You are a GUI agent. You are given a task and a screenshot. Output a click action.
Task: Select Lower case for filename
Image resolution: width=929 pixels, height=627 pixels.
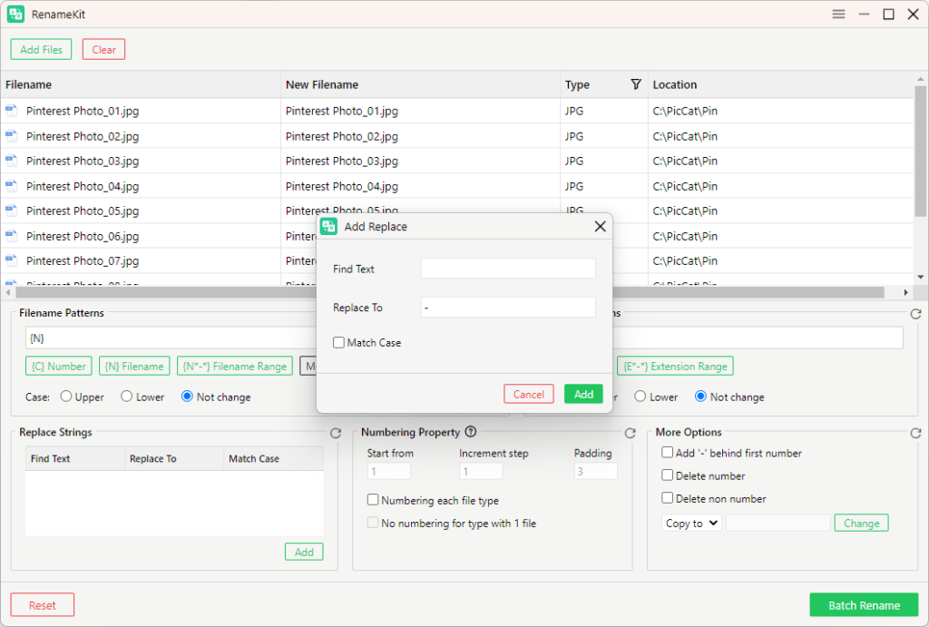[126, 396]
